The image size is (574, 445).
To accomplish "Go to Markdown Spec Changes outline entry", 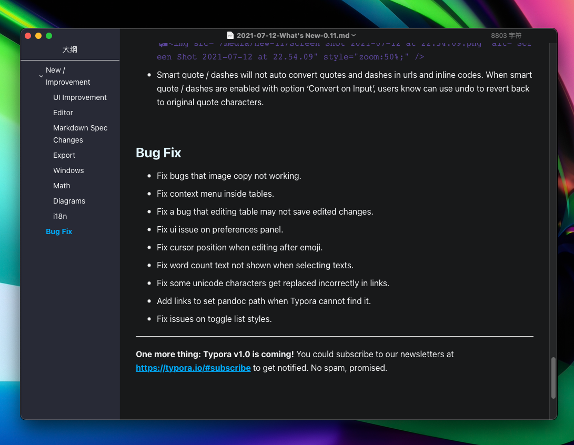I will click(x=80, y=134).
